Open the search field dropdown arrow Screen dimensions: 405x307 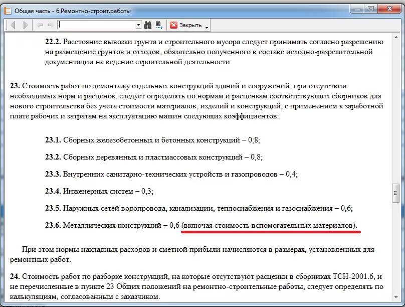point(138,25)
